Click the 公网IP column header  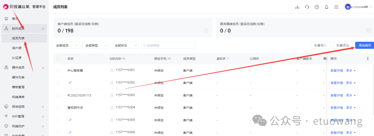point(255,59)
